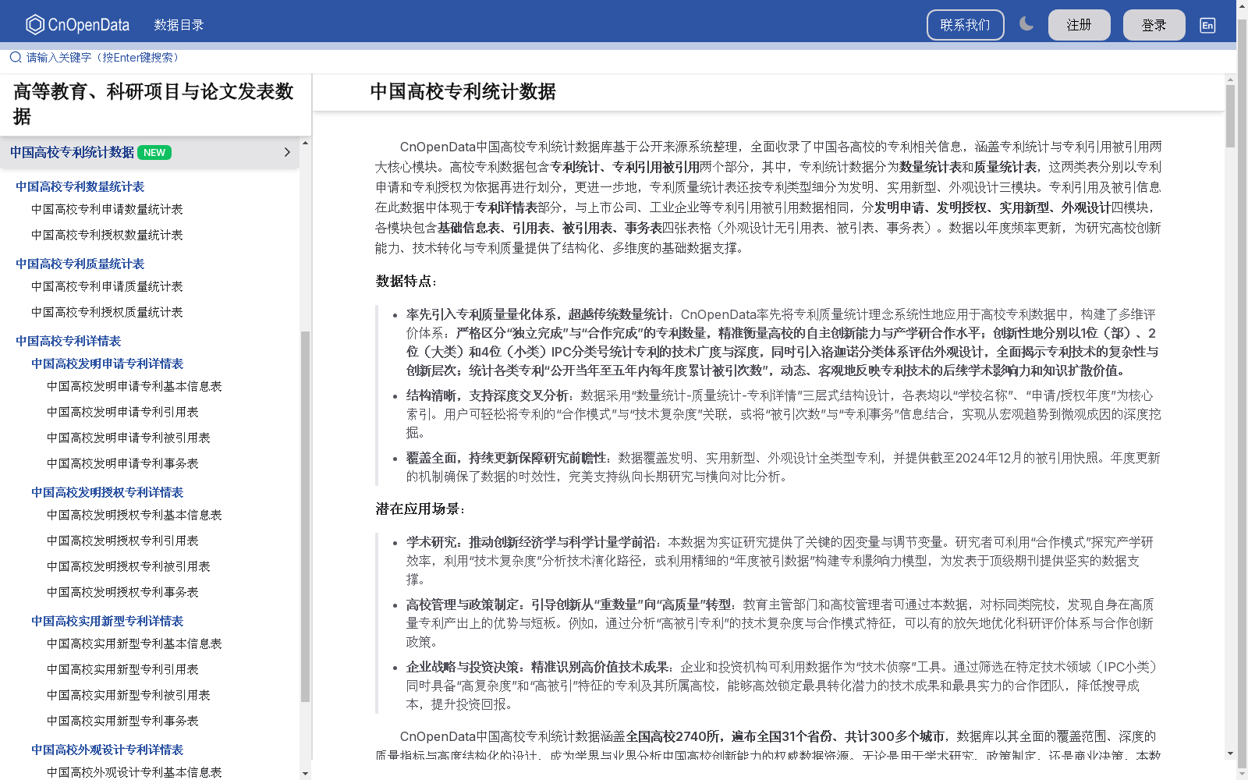Click the search magnifier icon
The width and height of the screenshot is (1248, 780).
16,57
